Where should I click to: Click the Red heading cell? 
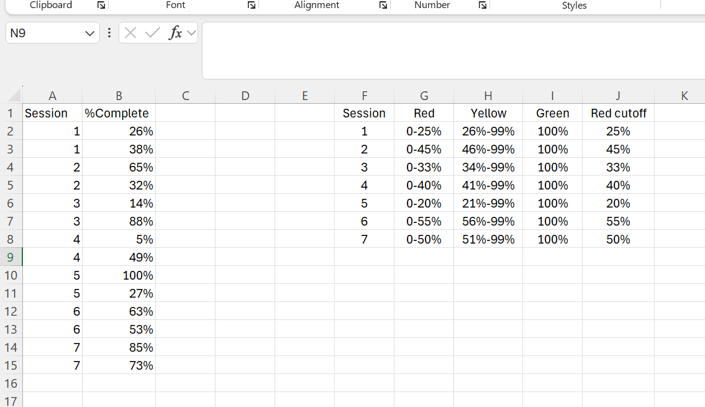point(424,113)
